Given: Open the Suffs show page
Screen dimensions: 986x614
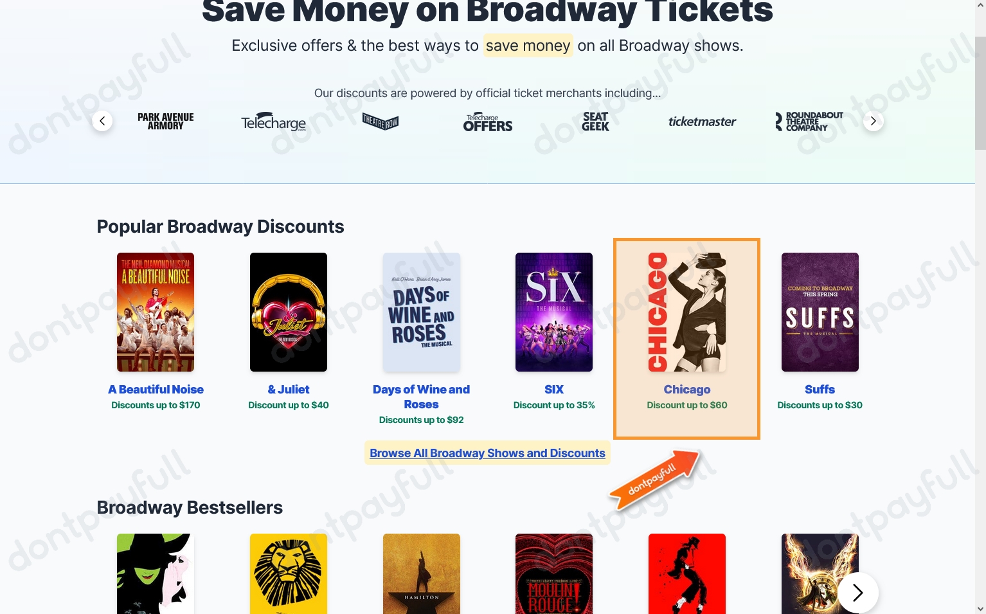Looking at the screenshot, I should click(x=820, y=390).
